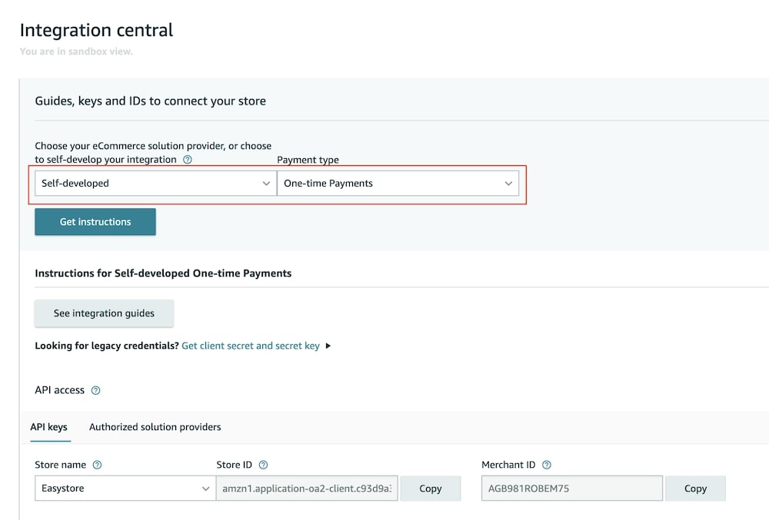The width and height of the screenshot is (769, 520).
Task: Click inside the Merchant ID field
Action: tap(571, 489)
